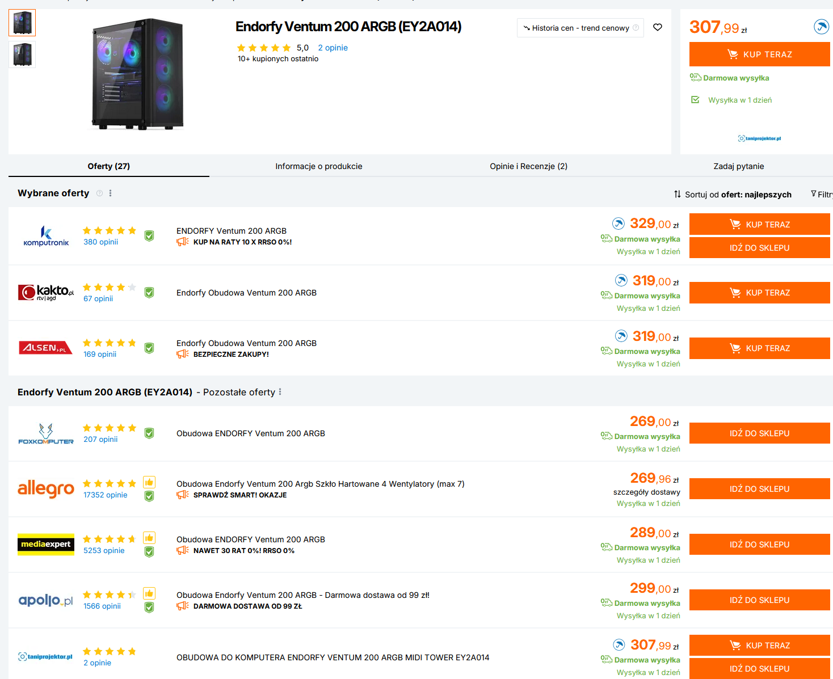
Task: Click taniprojektor.pl logo in top price box
Action: pos(759,138)
